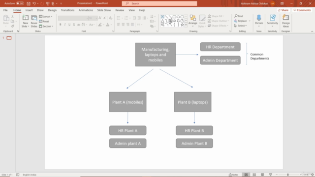Click the Format Painter brush icon
This screenshot has width=315, height=177.
(12, 26)
